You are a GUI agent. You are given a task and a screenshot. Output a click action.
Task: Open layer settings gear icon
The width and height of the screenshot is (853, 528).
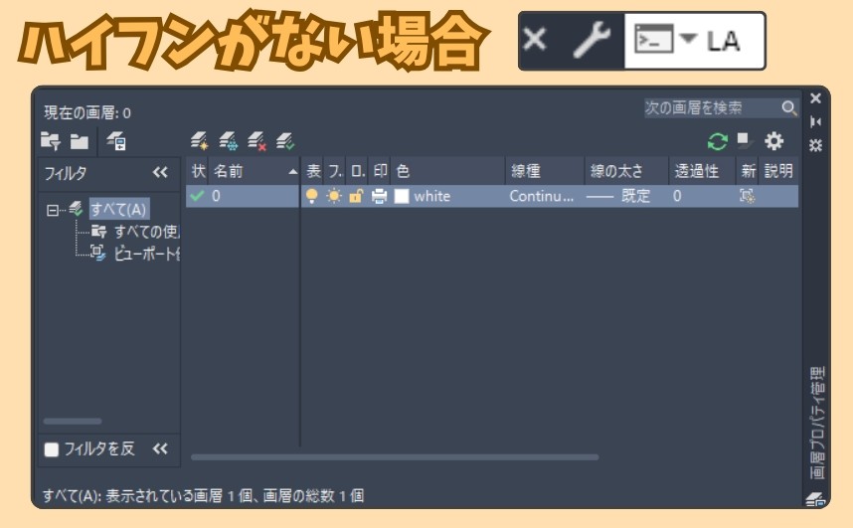[x=773, y=141]
